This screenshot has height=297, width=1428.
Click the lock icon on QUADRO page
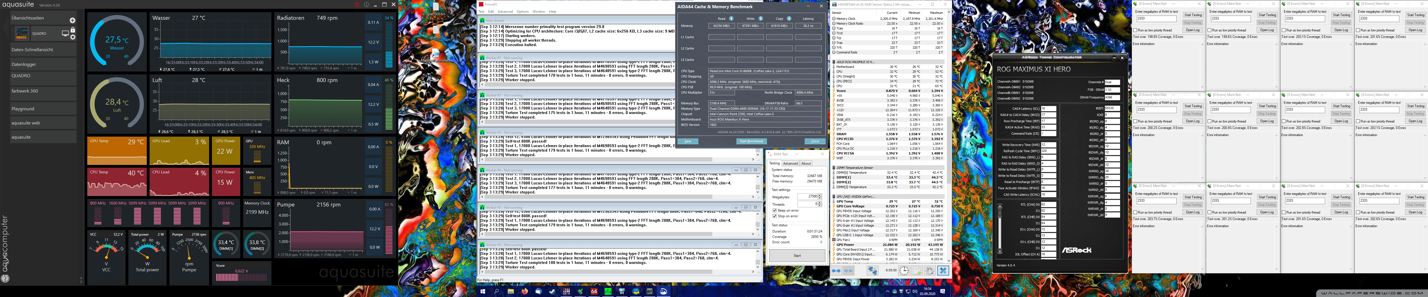(x=73, y=30)
